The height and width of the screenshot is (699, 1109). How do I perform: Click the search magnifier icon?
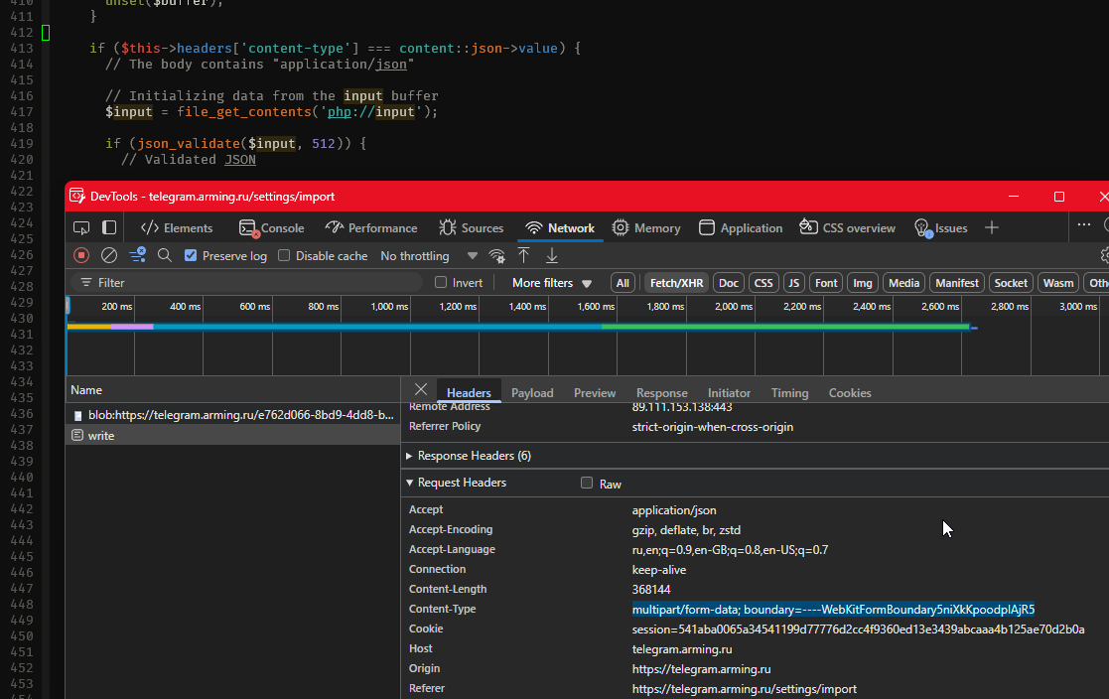point(165,255)
